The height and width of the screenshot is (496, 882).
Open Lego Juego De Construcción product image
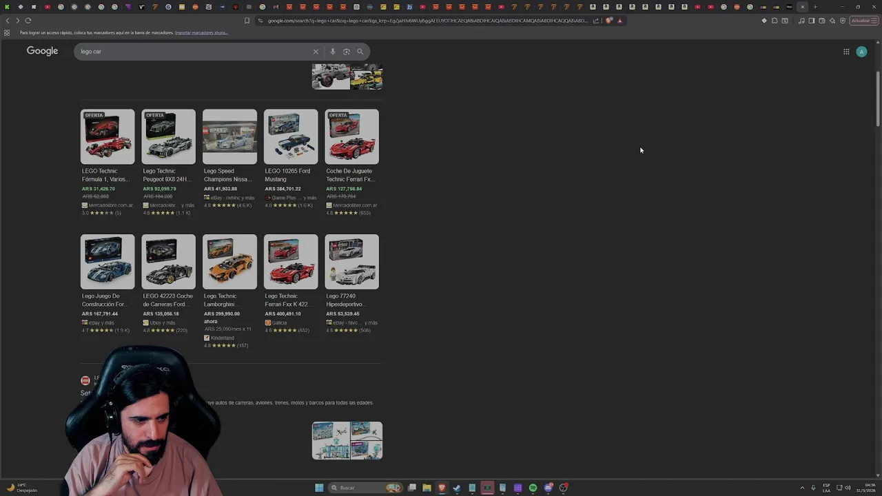tap(107, 262)
